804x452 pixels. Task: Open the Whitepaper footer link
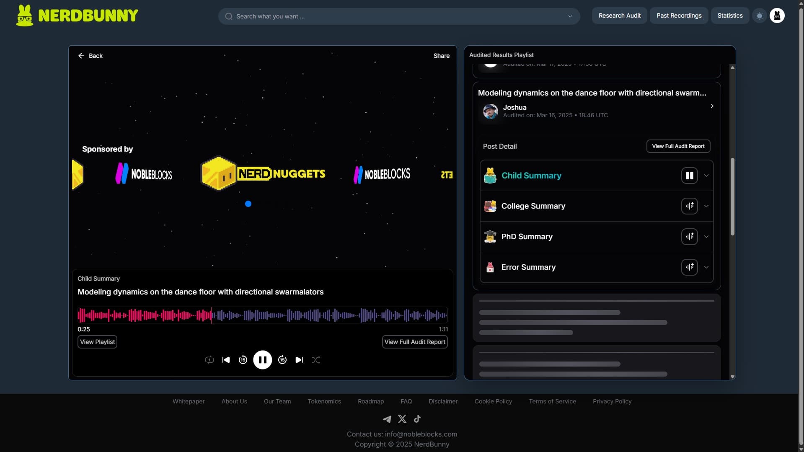(189, 401)
